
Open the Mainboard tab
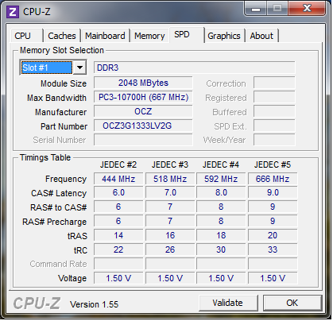105,36
